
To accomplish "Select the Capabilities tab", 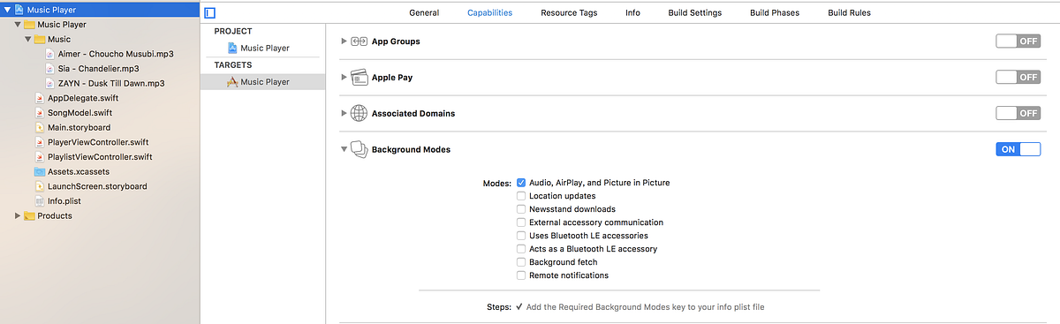I will pos(489,13).
